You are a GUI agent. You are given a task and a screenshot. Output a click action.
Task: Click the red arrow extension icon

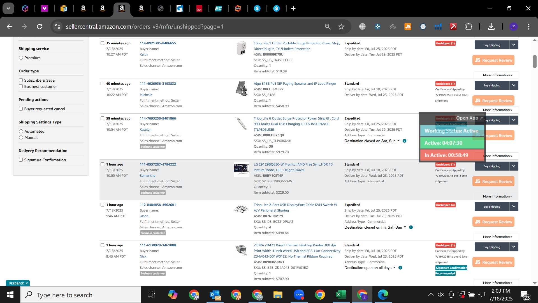point(453,27)
